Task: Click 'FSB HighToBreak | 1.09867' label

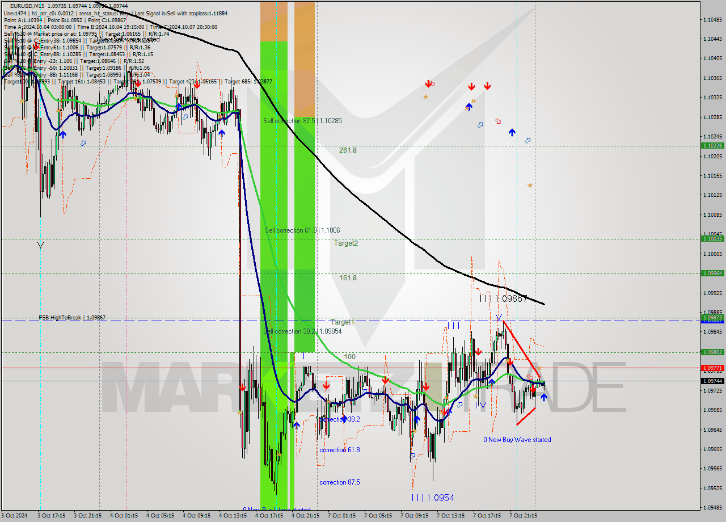Action: [x=72, y=318]
